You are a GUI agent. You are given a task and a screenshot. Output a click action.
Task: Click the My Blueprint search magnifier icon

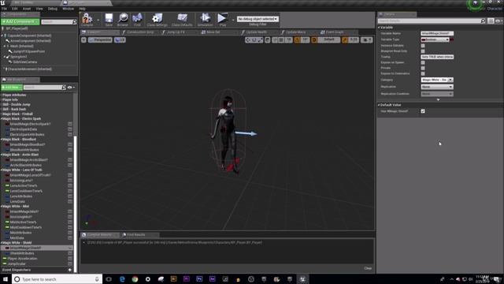[64, 88]
